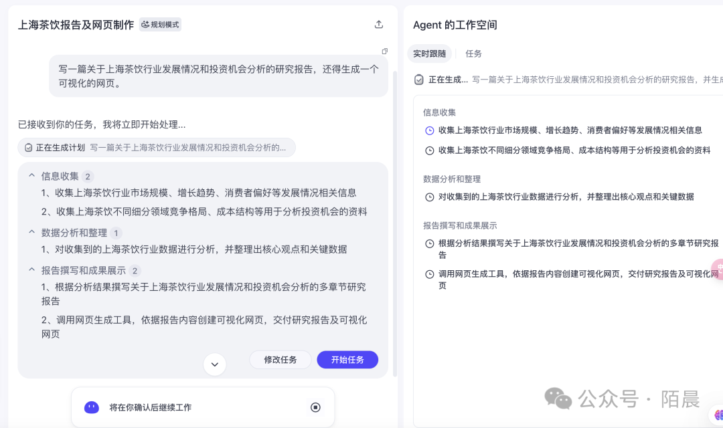
Task: Click clock icon beside 调用网页生成工具 task
Action: click(x=430, y=274)
